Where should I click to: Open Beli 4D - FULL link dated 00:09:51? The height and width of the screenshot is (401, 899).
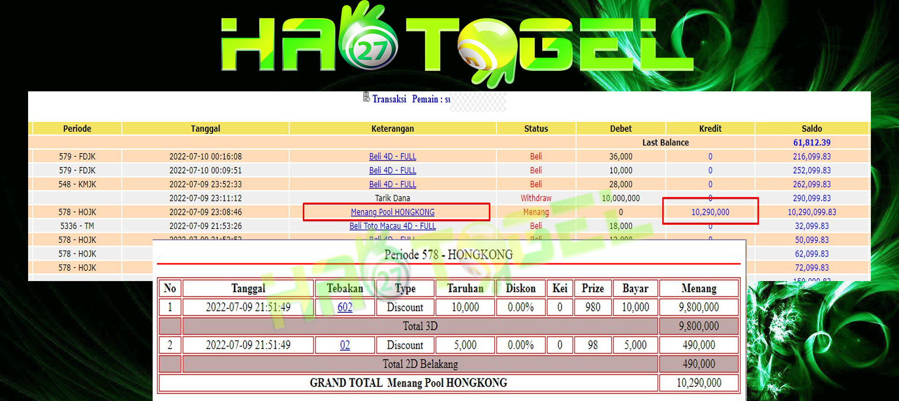[x=392, y=171]
